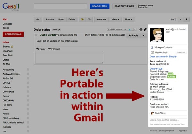The image size is (192, 134).
Task: Open the Move to dropdown
Action: click(x=101, y=19)
